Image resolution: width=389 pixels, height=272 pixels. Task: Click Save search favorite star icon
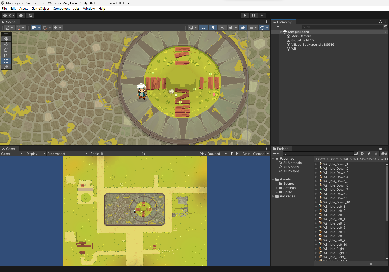click(376, 154)
